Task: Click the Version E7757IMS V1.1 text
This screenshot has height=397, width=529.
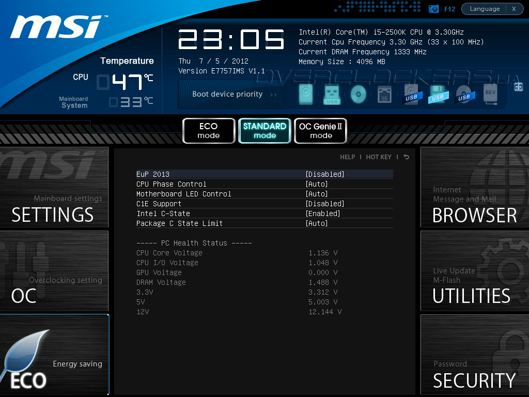Action: 222,71
